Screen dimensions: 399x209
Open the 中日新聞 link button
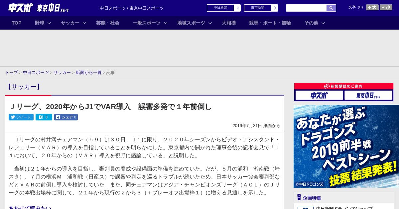(220, 8)
